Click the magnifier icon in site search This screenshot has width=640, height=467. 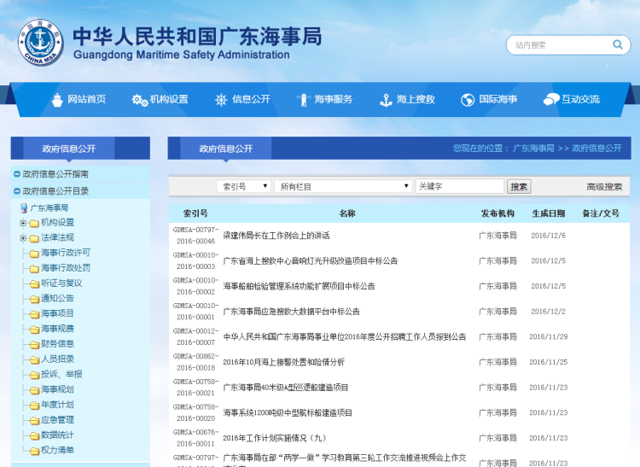tap(617, 44)
